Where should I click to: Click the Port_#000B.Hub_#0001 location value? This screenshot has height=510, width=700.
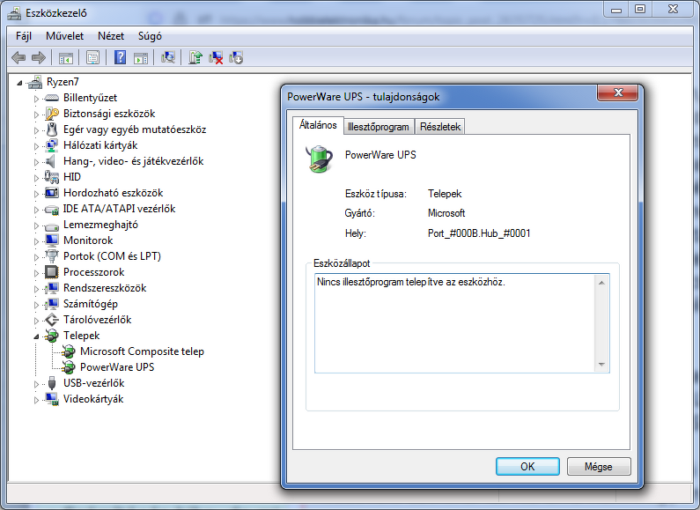tap(479, 233)
